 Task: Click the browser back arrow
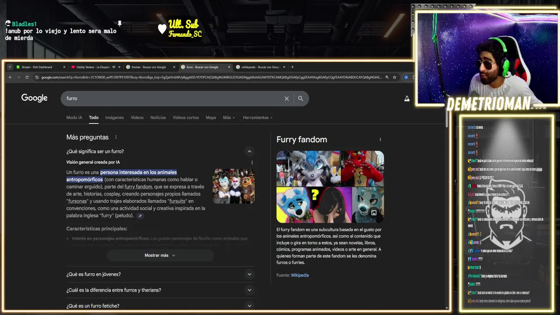tap(10, 77)
